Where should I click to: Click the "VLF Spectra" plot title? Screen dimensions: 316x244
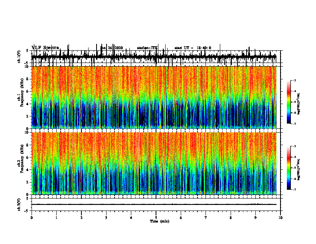(45, 48)
